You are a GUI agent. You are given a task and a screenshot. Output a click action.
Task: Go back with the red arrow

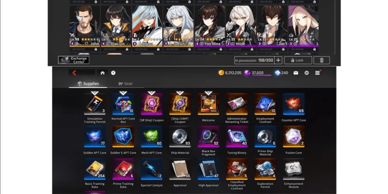pyautogui.click(x=74, y=73)
